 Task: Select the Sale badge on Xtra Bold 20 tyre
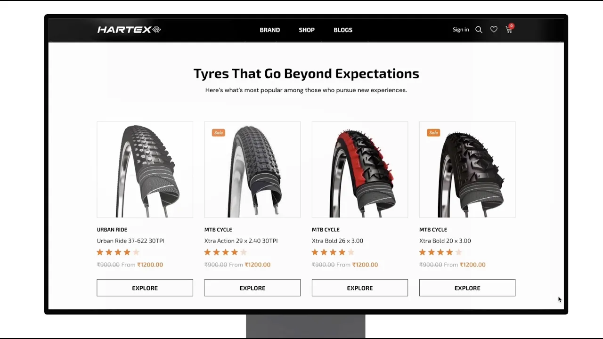pos(433,133)
